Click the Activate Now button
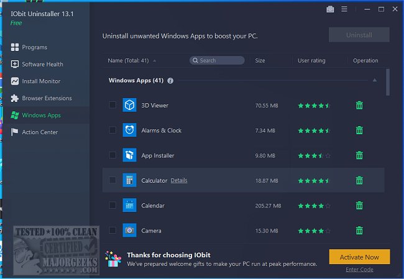The height and width of the screenshot is (279, 404). [x=359, y=257]
